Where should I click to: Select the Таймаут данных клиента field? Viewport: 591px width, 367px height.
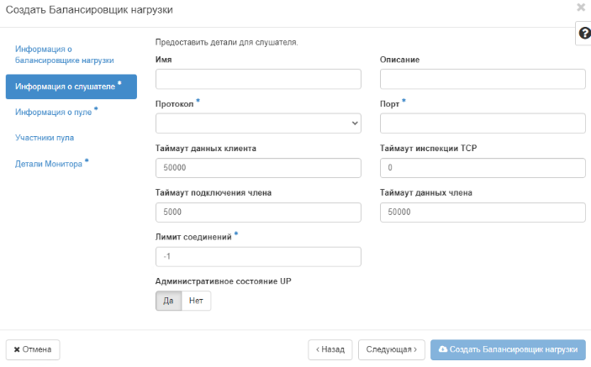(x=258, y=168)
